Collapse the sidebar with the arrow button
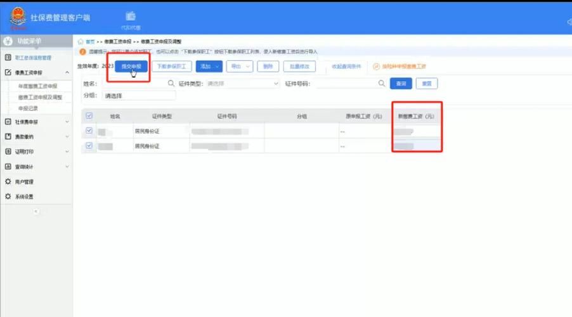Viewport: 572px width, 317px height. (x=36, y=212)
